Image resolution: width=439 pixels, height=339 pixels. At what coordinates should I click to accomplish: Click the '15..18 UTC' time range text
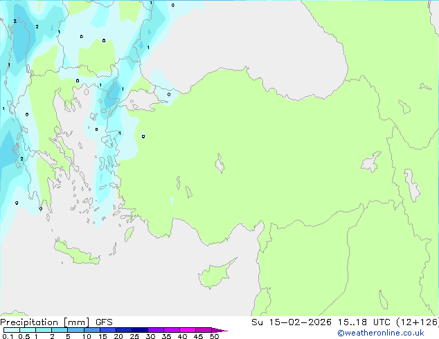364,322
